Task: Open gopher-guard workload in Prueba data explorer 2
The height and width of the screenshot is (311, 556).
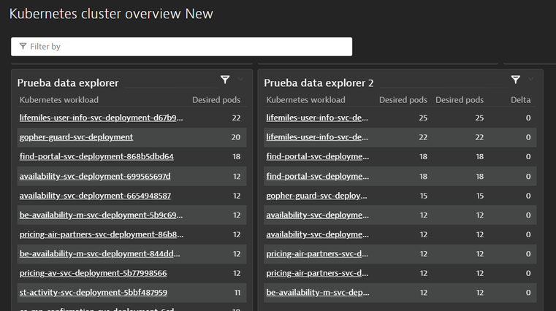Action: click(x=317, y=196)
